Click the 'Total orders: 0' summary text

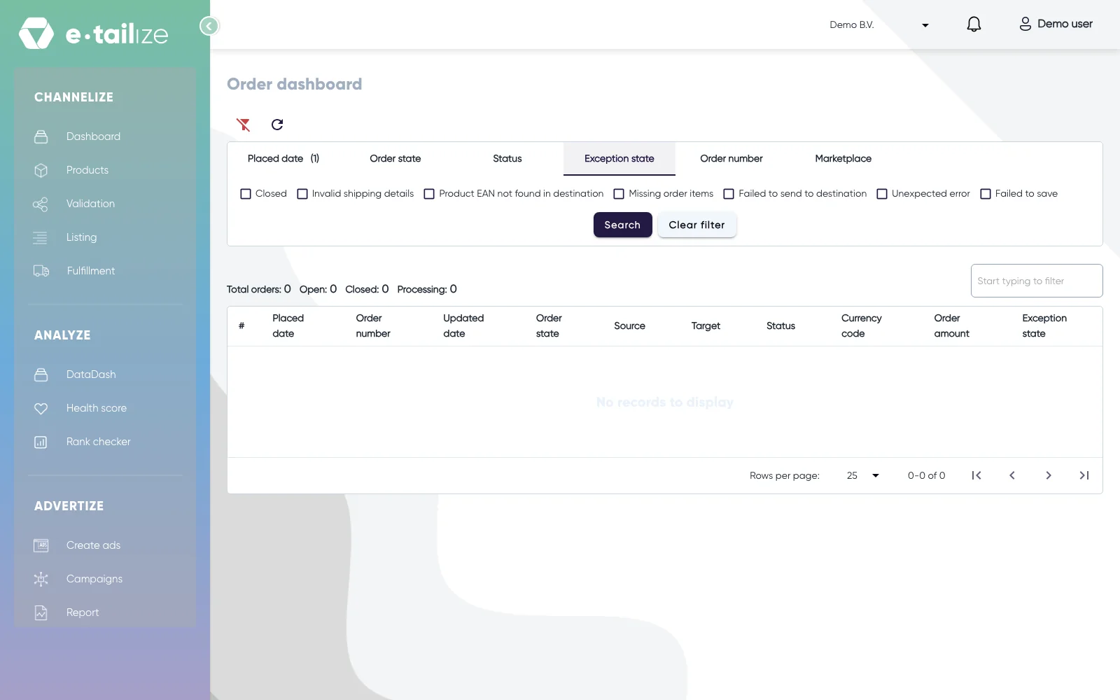click(259, 289)
